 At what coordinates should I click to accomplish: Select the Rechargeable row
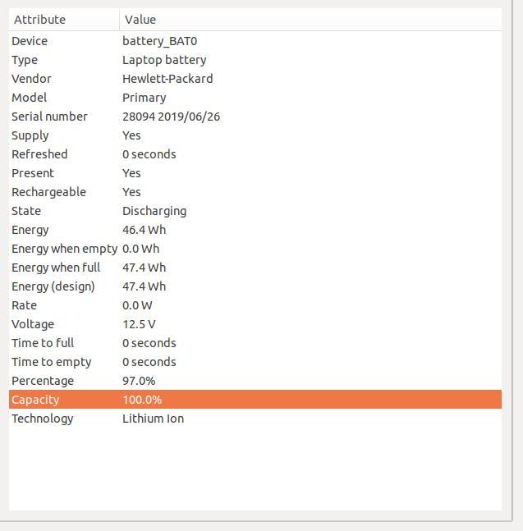pyautogui.click(x=255, y=192)
